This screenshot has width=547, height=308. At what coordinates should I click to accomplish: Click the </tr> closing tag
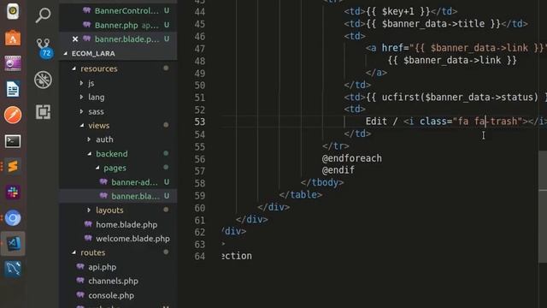pos(336,146)
